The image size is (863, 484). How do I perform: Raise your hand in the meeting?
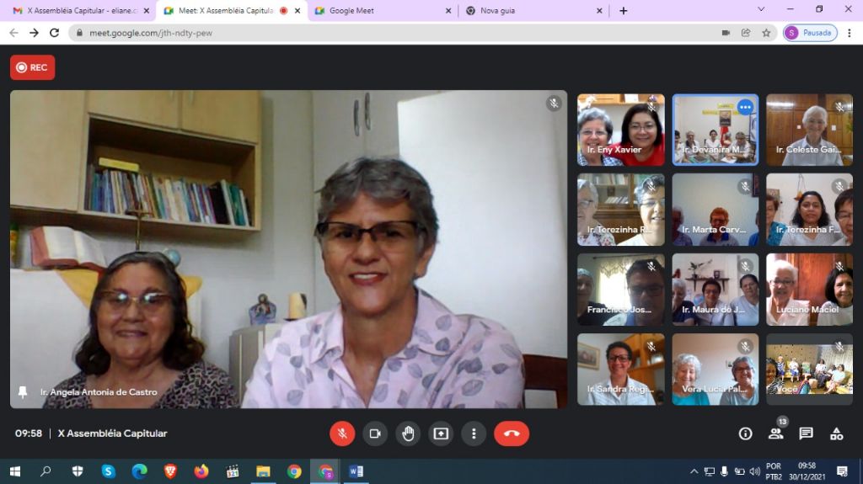(408, 433)
